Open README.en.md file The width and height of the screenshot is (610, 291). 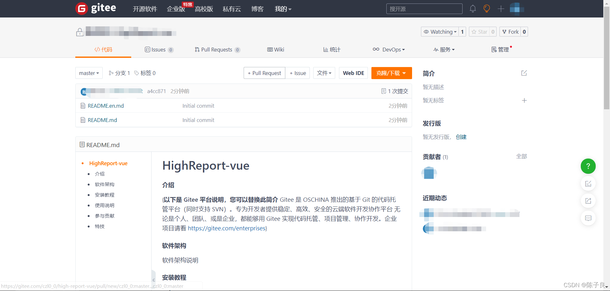click(106, 106)
